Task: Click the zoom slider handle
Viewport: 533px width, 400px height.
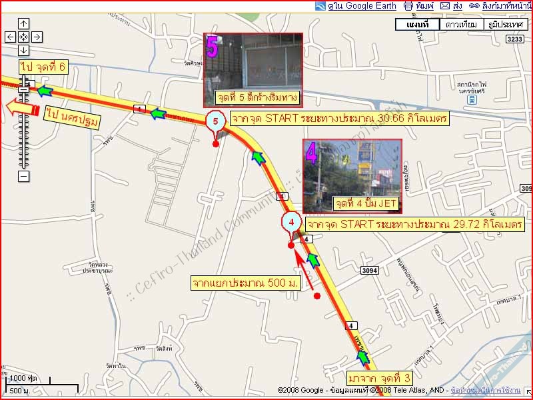Action: pyautogui.click(x=23, y=89)
